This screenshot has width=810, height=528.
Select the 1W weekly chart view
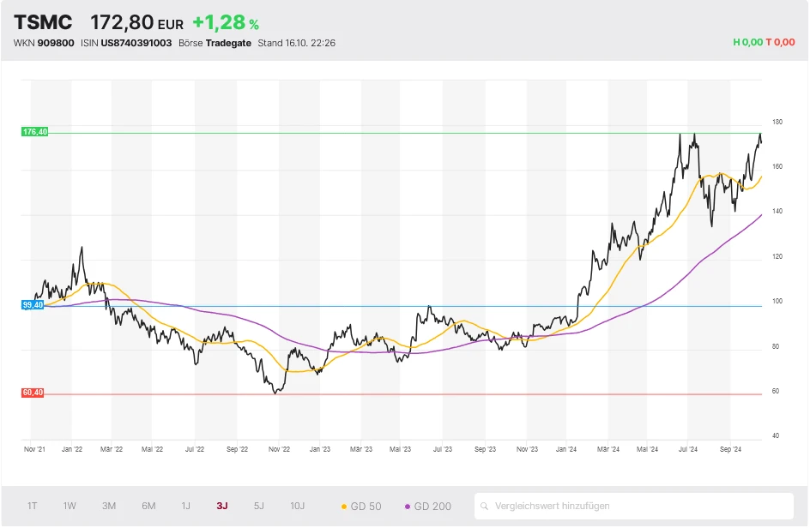68,507
